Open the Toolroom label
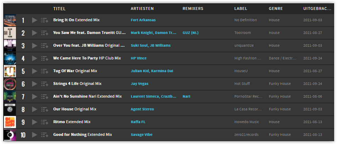The height and width of the screenshot is (144, 337). [242, 33]
